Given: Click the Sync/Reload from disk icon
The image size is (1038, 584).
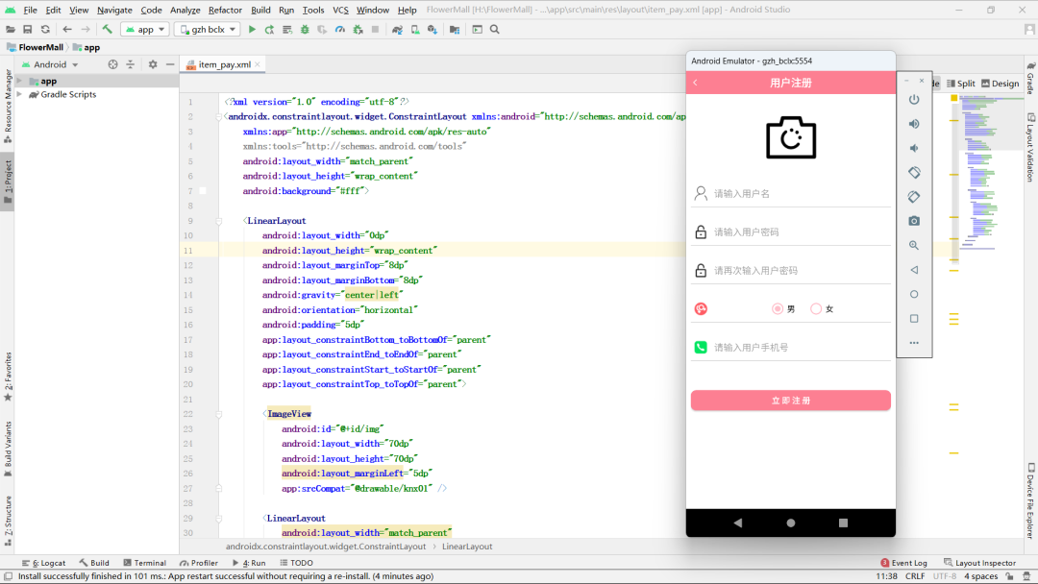Looking at the screenshot, I should coord(45,30).
